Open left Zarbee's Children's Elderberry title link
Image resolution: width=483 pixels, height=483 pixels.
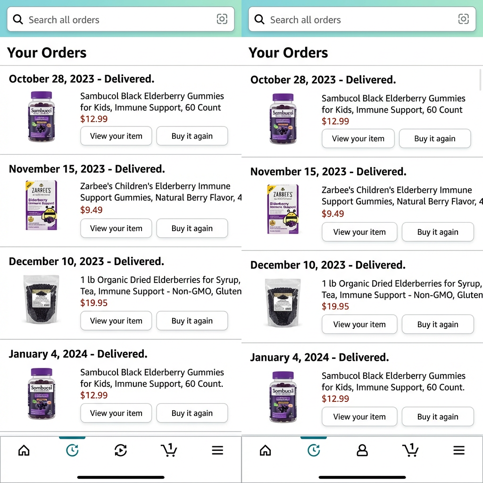click(161, 192)
